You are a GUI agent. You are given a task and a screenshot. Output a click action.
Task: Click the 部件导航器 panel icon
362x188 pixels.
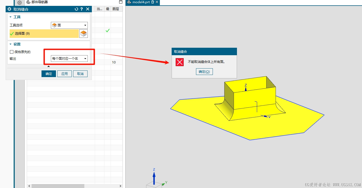coord(28,2)
